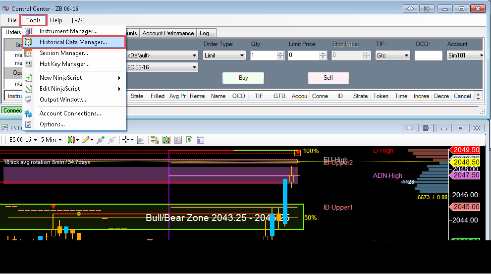Click the ADN-High chart label

coord(387,176)
